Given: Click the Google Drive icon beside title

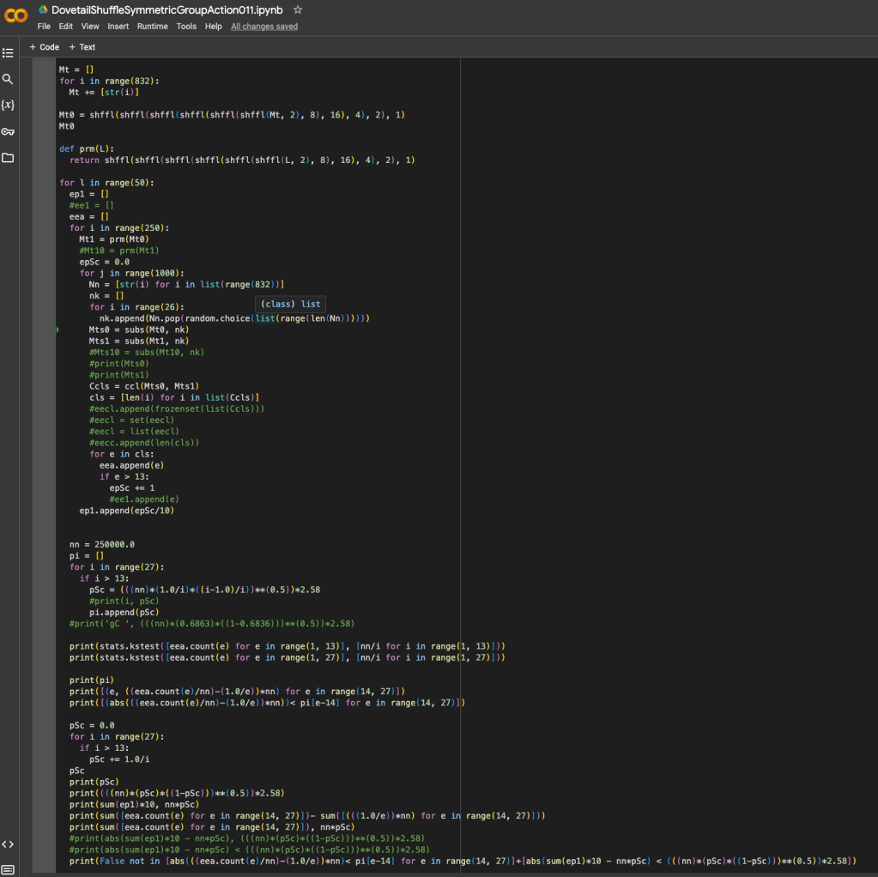Looking at the screenshot, I should pyautogui.click(x=43, y=9).
